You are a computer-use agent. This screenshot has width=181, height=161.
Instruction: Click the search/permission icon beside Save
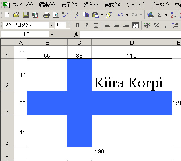35,15
